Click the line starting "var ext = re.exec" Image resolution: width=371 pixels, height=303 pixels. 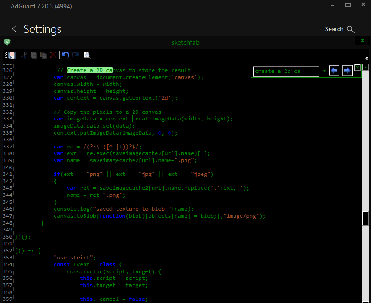tap(132, 153)
